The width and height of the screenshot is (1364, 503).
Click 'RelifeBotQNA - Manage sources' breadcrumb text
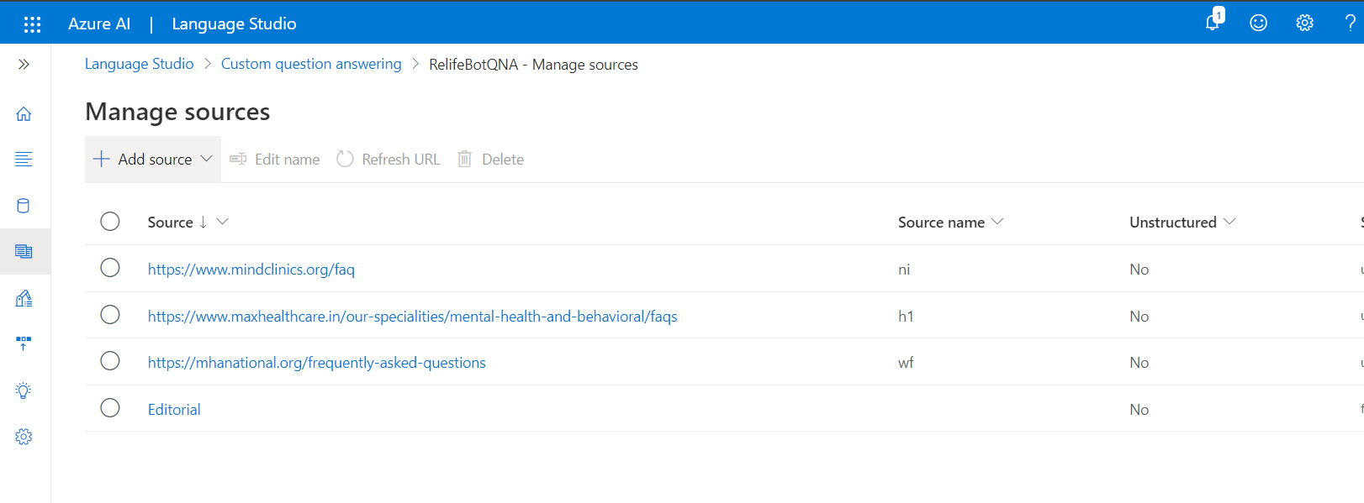533,65
